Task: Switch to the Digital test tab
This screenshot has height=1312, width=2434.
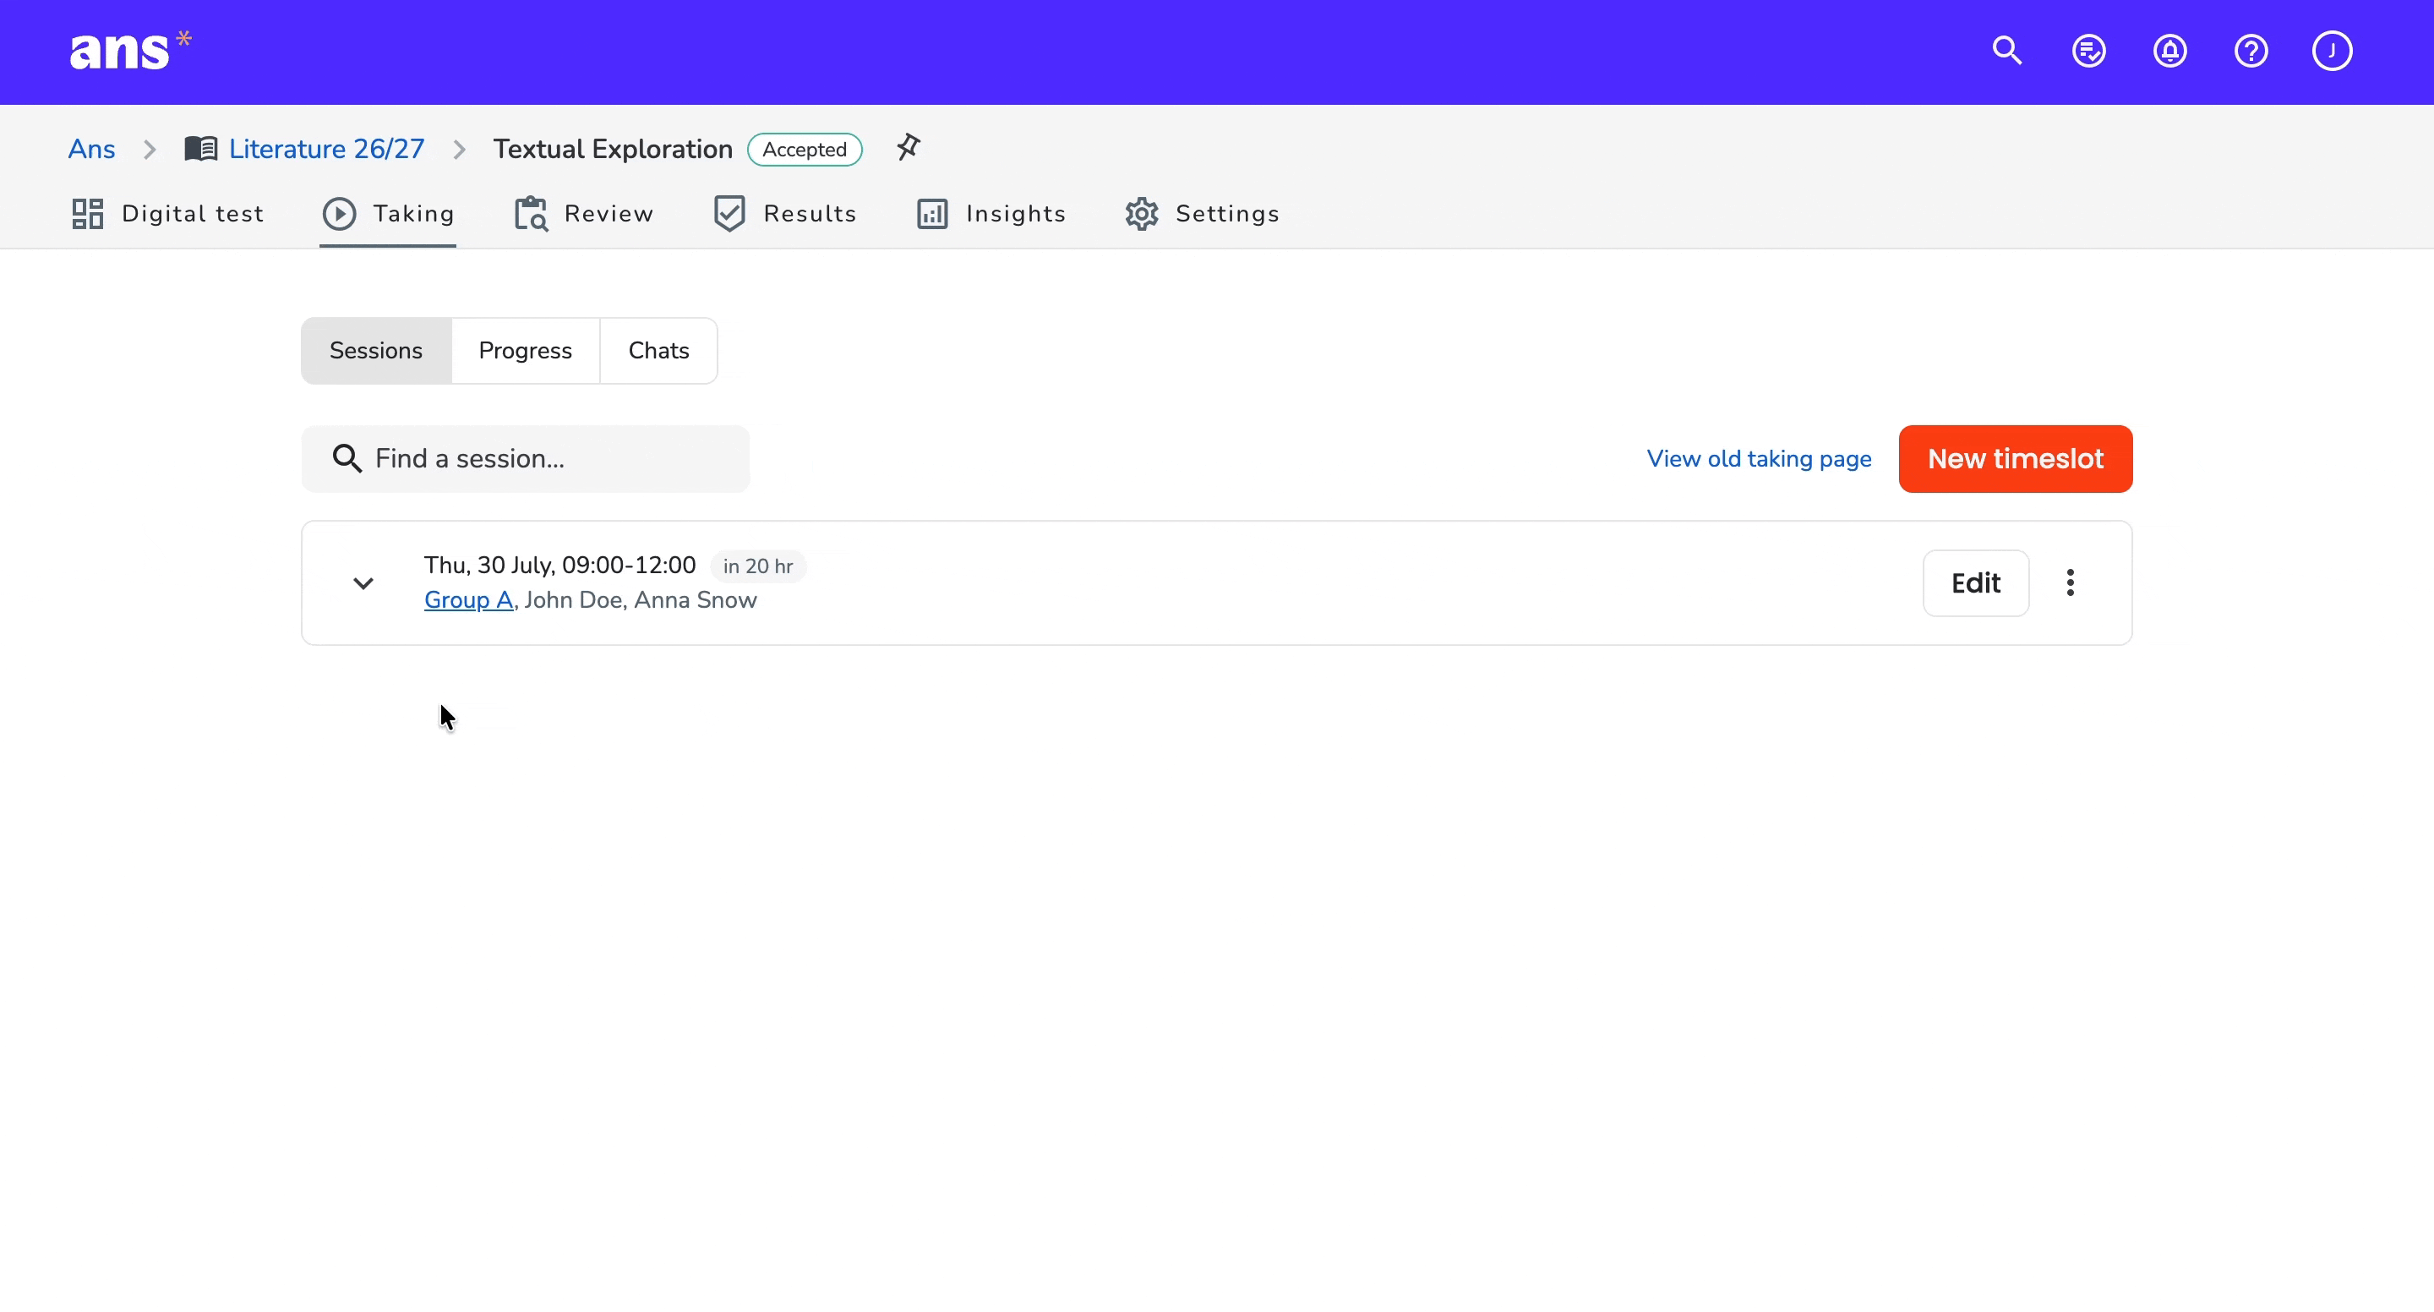Action: [167, 214]
